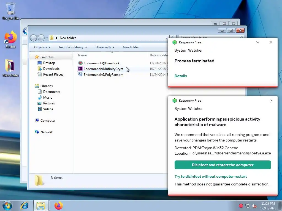The image size is (282, 211).
Task: Open Firefox from the taskbar
Action: click(59, 206)
